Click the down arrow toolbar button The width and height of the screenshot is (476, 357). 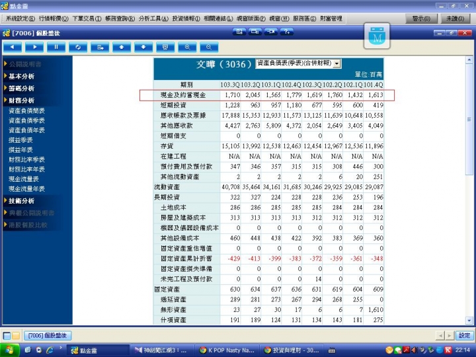coord(143,48)
